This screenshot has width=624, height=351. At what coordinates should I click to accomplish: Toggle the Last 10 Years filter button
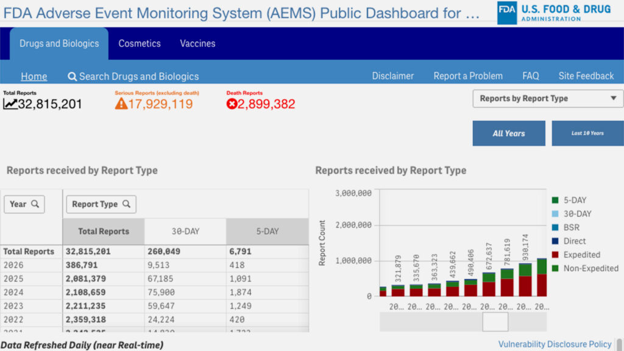click(587, 133)
